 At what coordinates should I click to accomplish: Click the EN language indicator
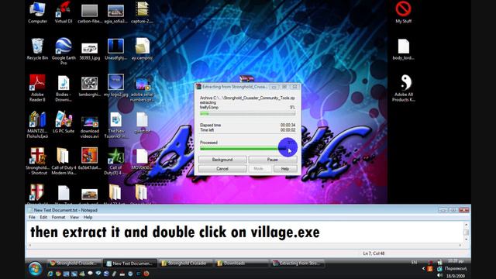pos(414,263)
